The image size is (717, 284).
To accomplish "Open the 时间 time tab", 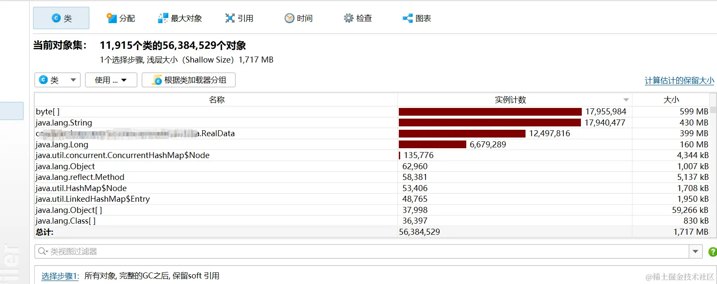I will tap(298, 18).
